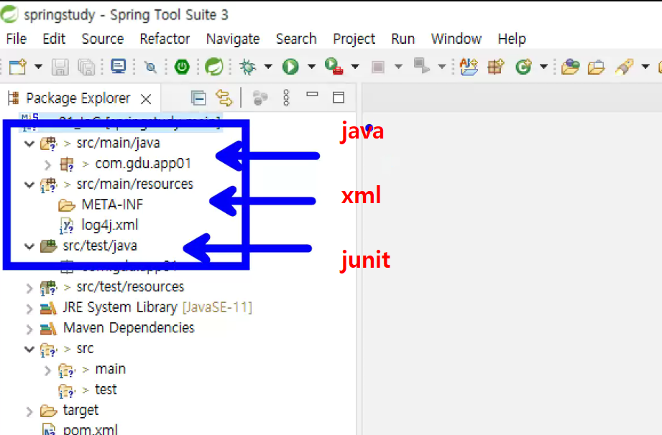Expand the com.gdu.app01 package
Image resolution: width=662 pixels, height=435 pixels.
(47, 164)
